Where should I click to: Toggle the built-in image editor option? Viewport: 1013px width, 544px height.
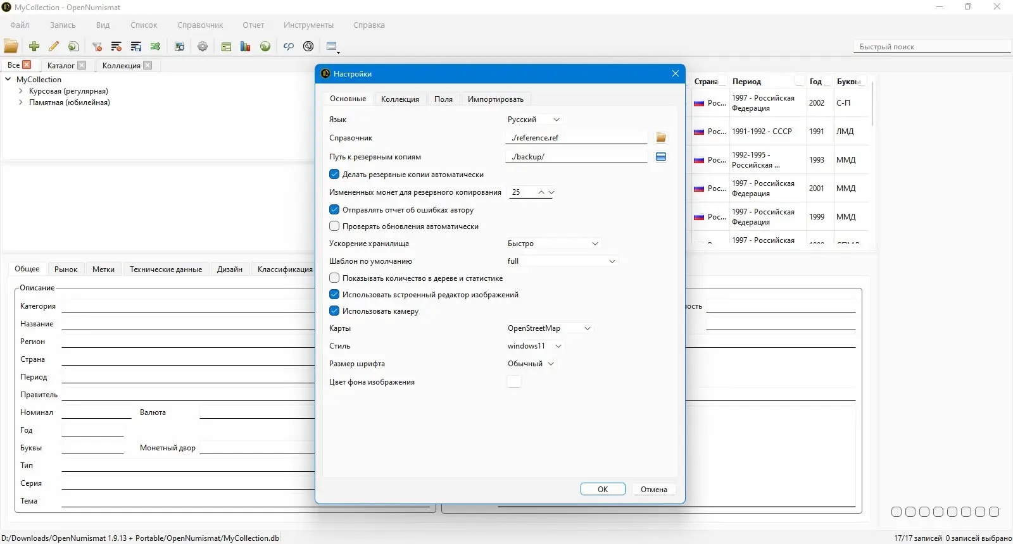[334, 294]
